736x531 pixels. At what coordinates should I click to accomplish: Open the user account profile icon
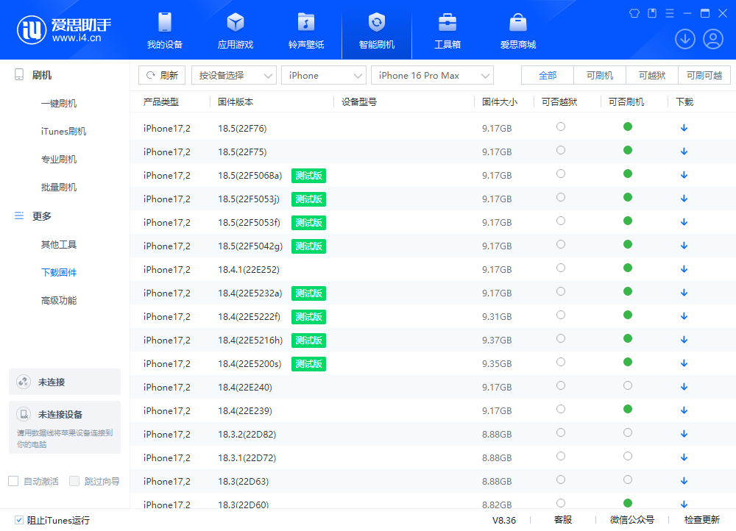(713, 39)
